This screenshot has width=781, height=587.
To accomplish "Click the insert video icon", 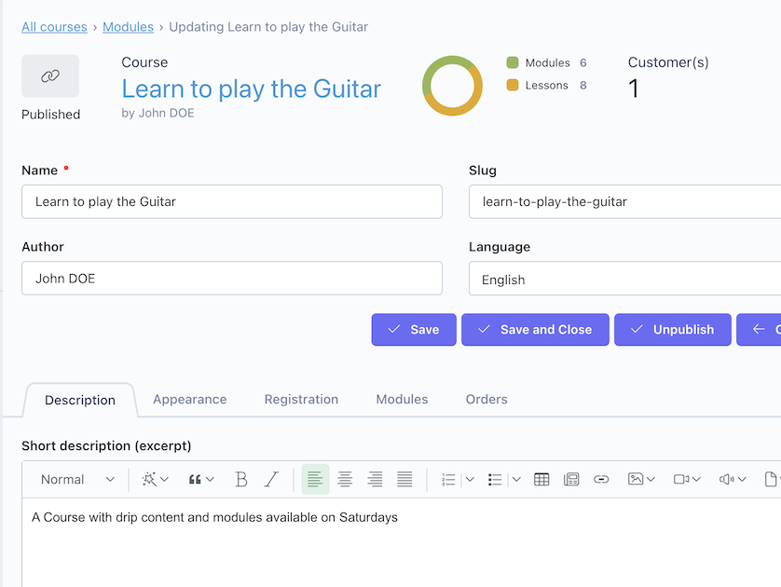I will [681, 479].
